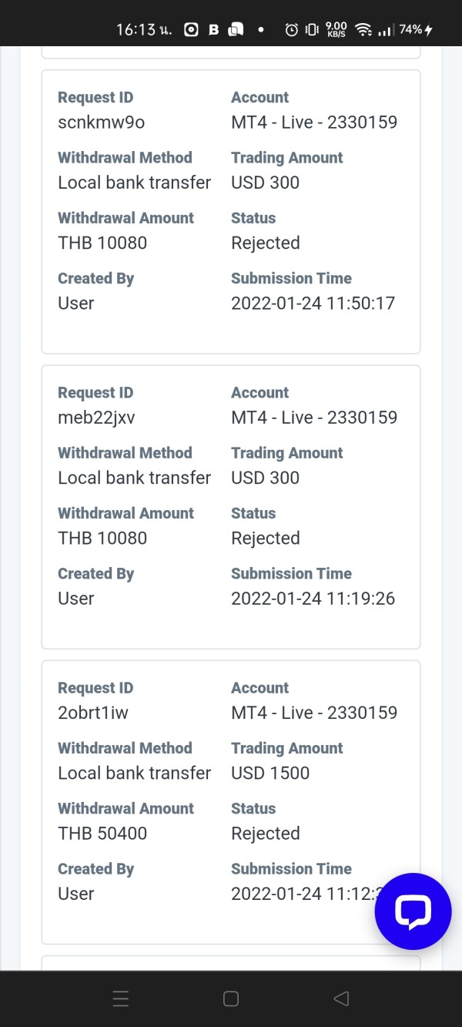The height and width of the screenshot is (1027, 462).
Task: Tap the submission time 2022-01-24 11:19:26
Action: (313, 598)
